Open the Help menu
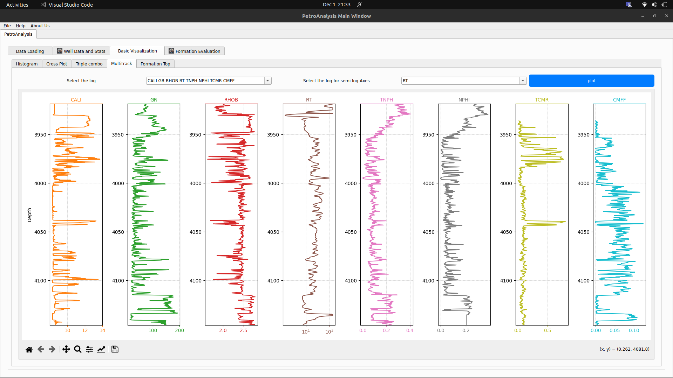This screenshot has width=673, height=378. (20, 26)
